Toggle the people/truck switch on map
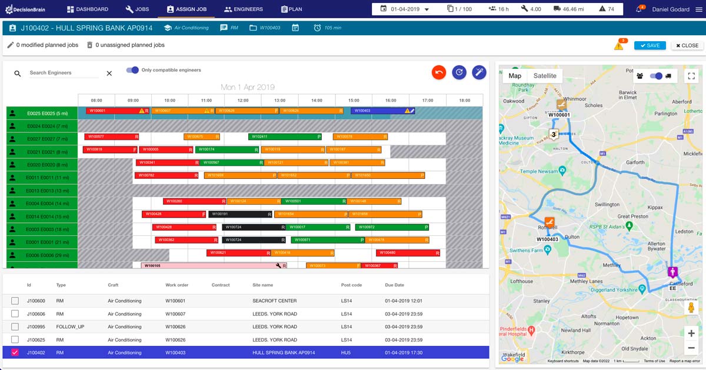This screenshot has height=370, width=706. pyautogui.click(x=656, y=76)
